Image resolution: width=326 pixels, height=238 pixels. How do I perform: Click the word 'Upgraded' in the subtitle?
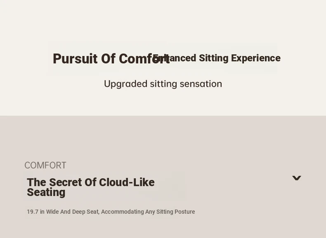pyautogui.click(x=125, y=84)
